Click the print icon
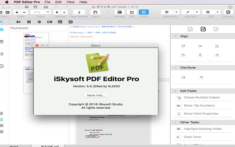 click(35, 7)
